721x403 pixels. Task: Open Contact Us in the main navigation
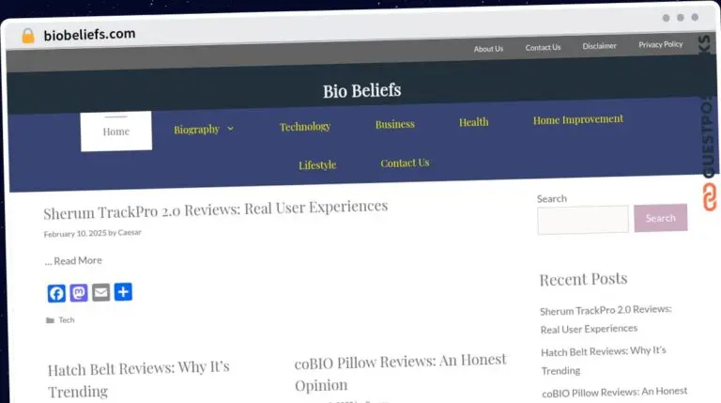click(405, 163)
